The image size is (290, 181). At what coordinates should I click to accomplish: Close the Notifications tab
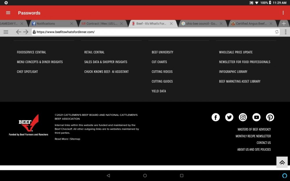(72, 23)
